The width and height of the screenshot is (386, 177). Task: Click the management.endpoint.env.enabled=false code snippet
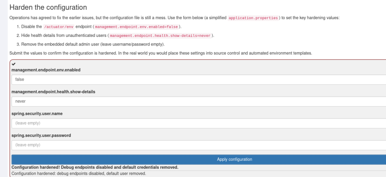[136, 27]
